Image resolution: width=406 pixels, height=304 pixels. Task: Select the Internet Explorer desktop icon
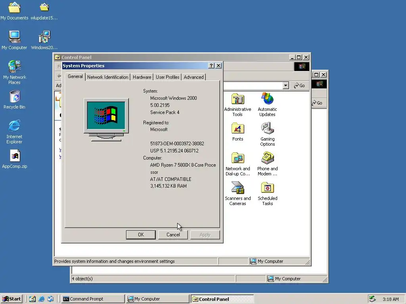click(14, 132)
